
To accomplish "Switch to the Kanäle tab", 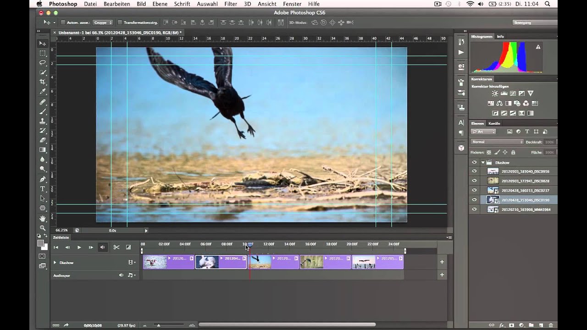I will [x=494, y=123].
